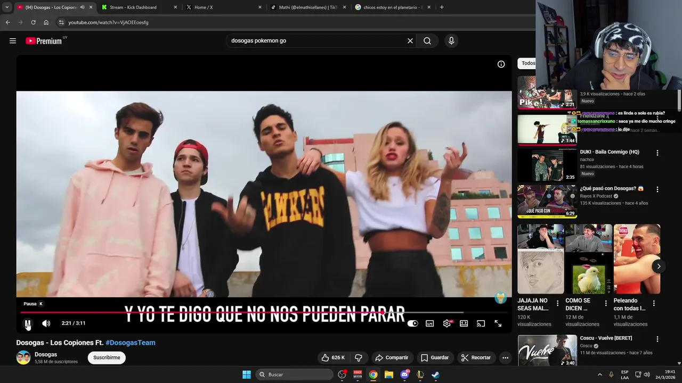This screenshot has width=682, height=383.
Task: Go back in browser history
Action: pyautogui.click(x=7, y=22)
